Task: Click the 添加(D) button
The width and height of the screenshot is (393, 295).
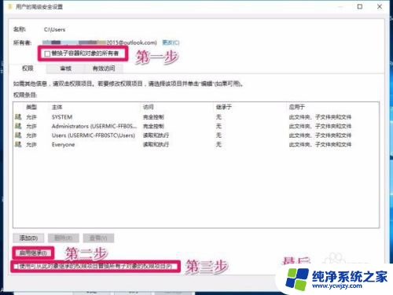Action: coord(28,238)
